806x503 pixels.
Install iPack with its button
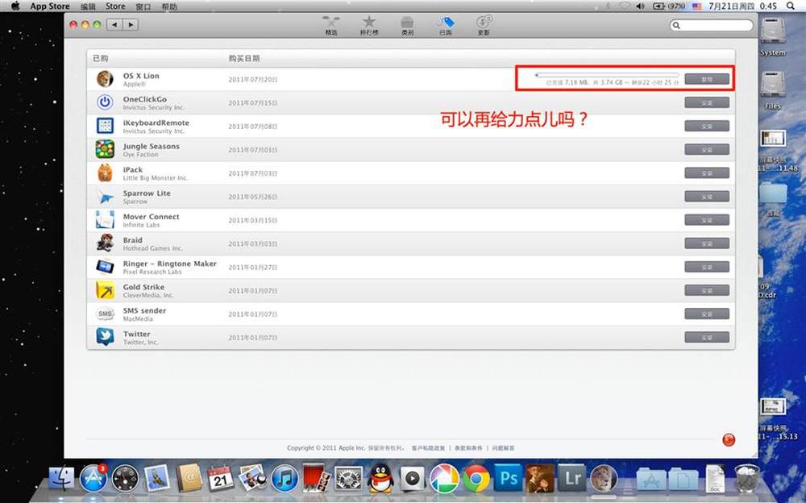coord(707,173)
